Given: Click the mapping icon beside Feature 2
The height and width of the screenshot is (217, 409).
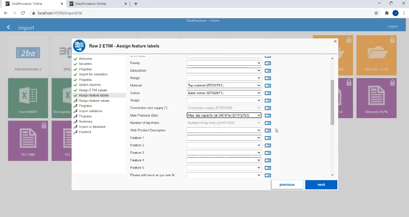Looking at the screenshot, I should pyautogui.click(x=268, y=145).
